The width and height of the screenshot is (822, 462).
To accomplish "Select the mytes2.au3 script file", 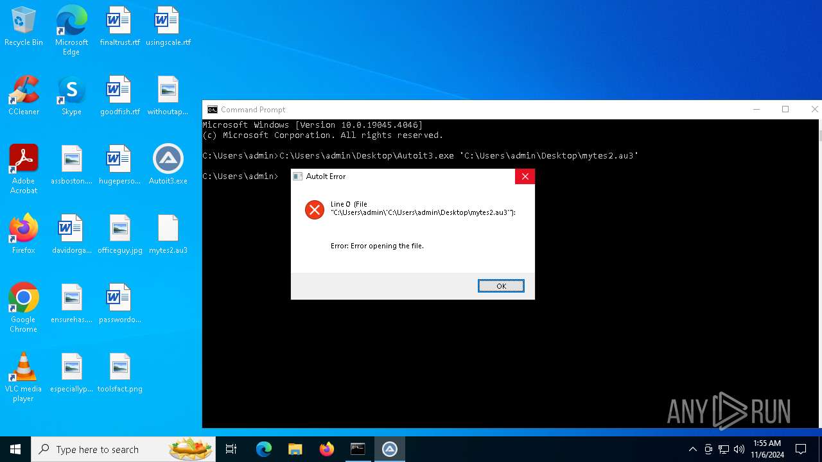I will coord(168,234).
